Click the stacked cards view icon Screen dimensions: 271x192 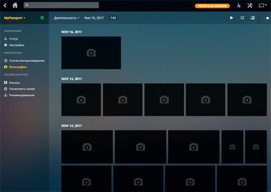(252, 18)
